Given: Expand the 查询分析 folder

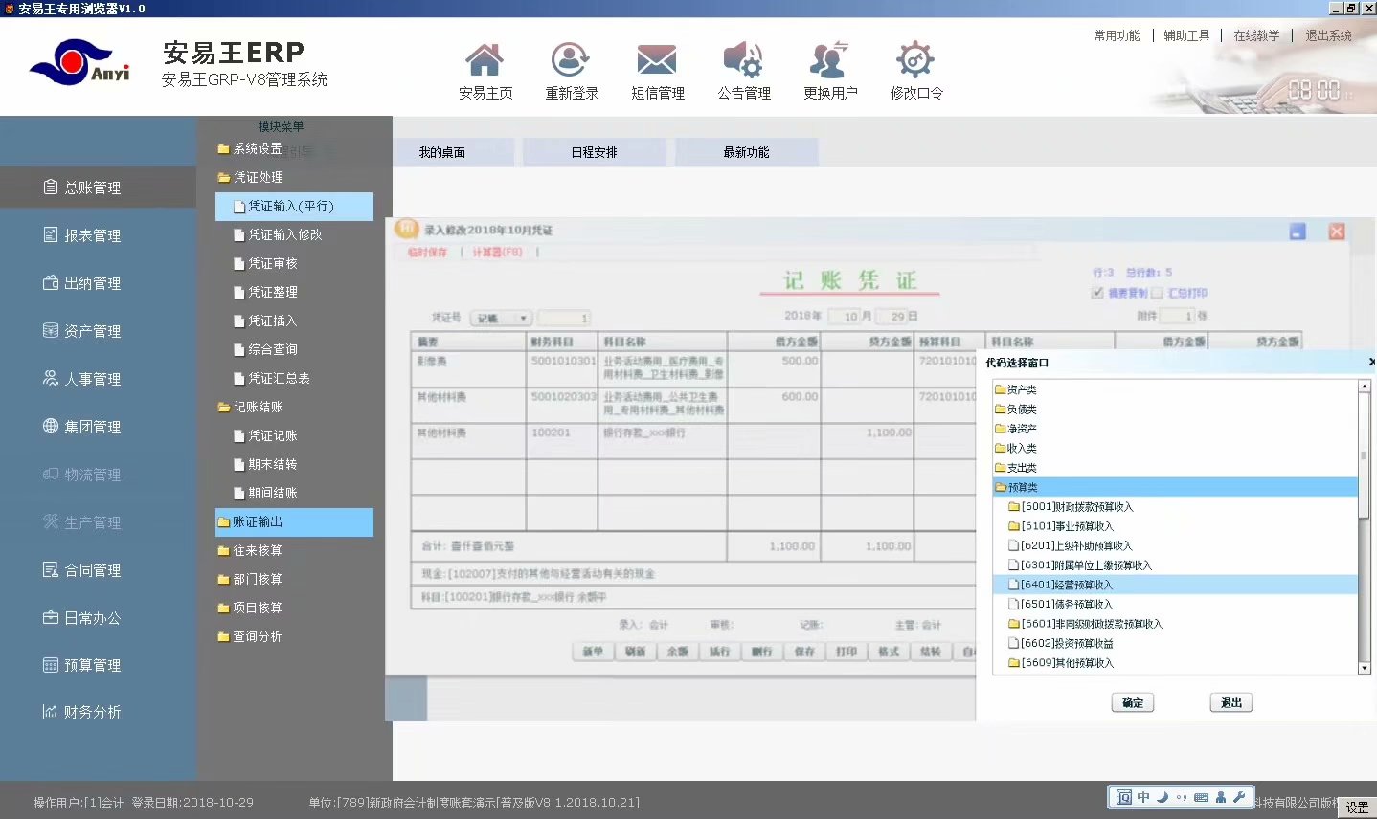Looking at the screenshot, I should pyautogui.click(x=250, y=636).
